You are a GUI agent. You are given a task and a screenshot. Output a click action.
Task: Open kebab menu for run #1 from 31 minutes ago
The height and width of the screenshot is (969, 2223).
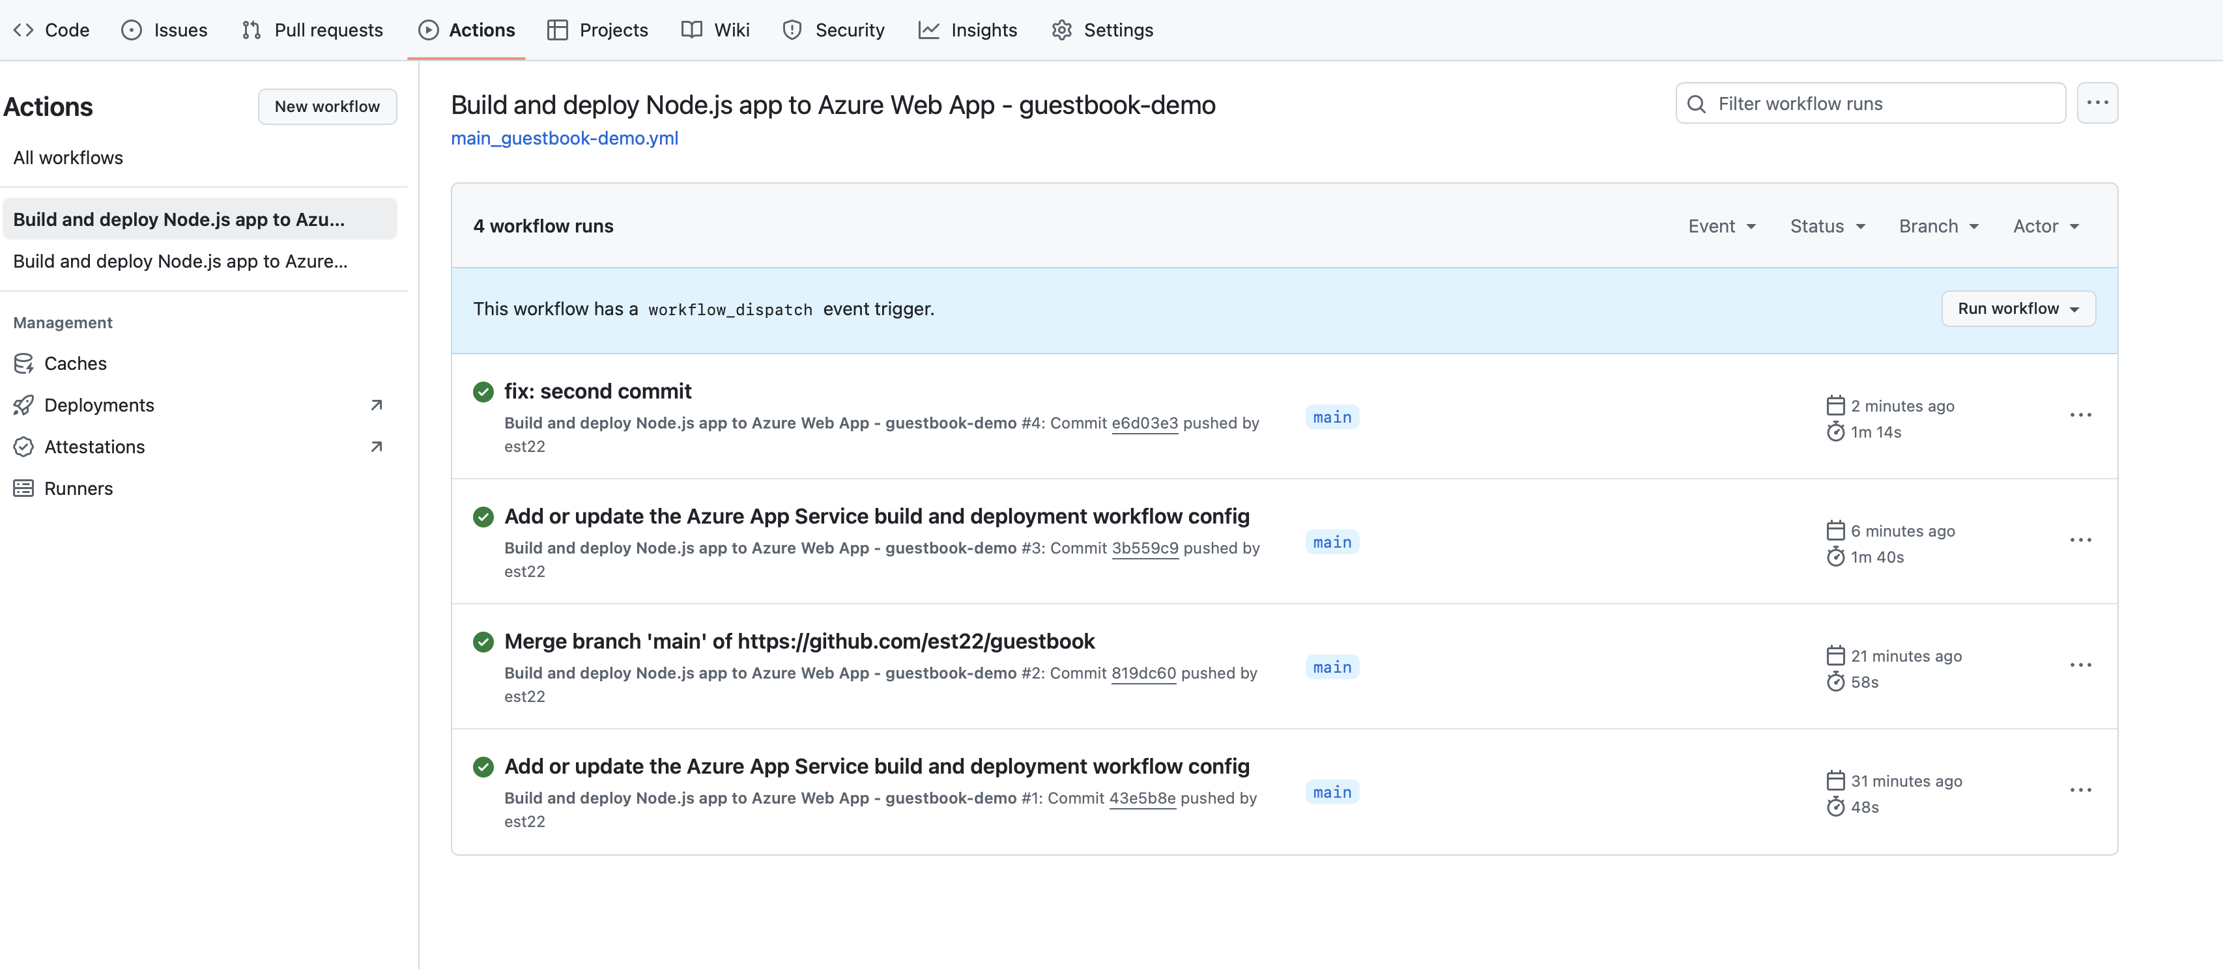[x=2080, y=791]
